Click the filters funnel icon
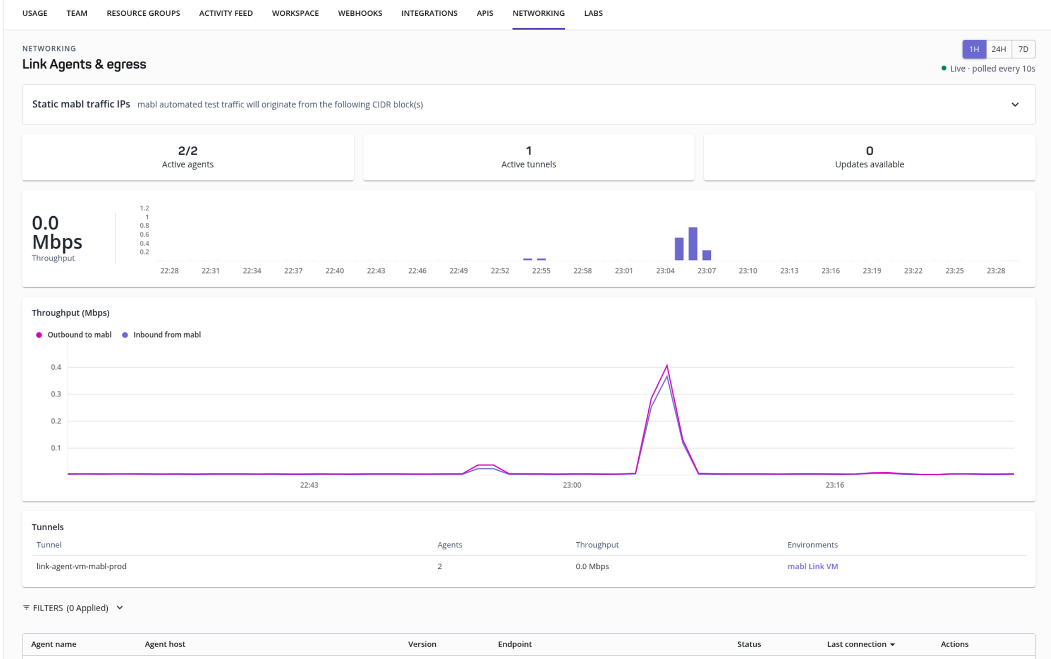 pyautogui.click(x=26, y=607)
